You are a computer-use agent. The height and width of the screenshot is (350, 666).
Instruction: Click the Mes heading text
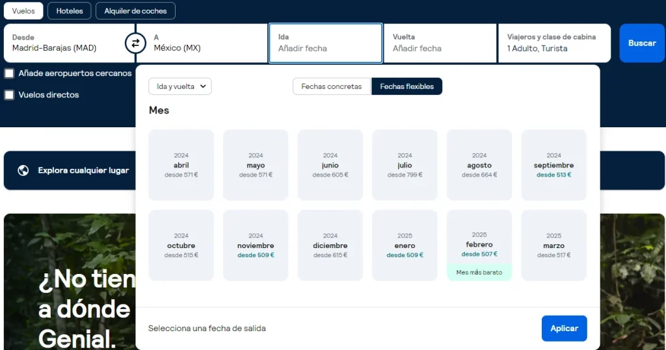(x=159, y=110)
